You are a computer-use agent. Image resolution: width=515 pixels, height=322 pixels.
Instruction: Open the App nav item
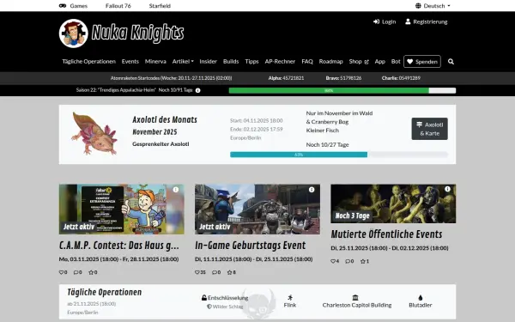point(379,62)
